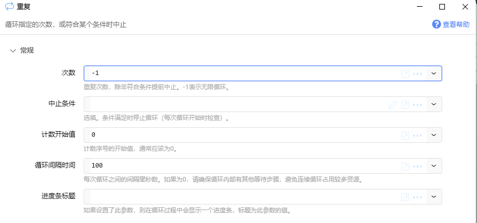The image size is (477, 223).
Task: Click the 计数开始值 field label
Action: coord(58,134)
